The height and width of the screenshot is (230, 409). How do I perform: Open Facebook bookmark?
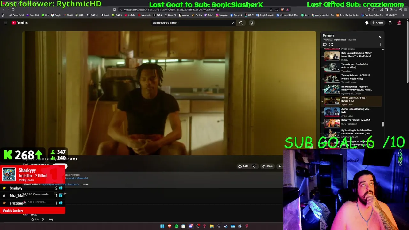[236, 15]
